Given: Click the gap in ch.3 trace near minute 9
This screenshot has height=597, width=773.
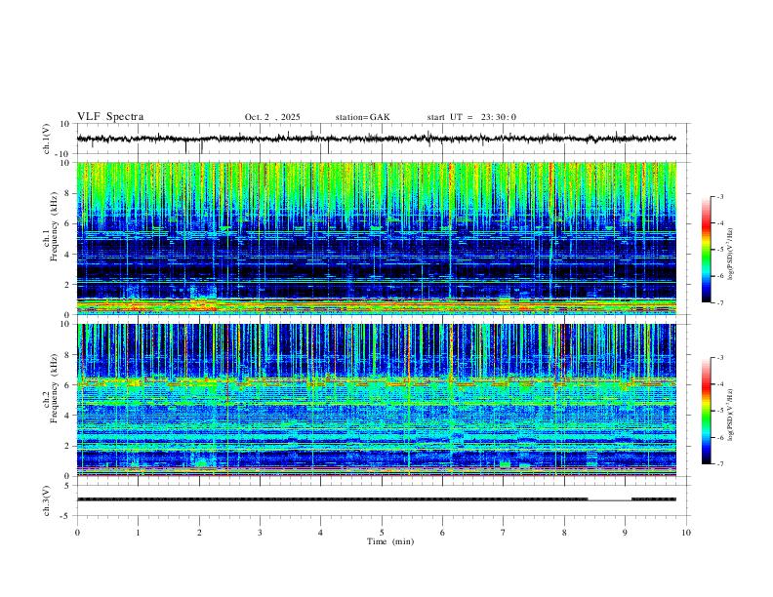Looking at the screenshot, I should tap(610, 500).
